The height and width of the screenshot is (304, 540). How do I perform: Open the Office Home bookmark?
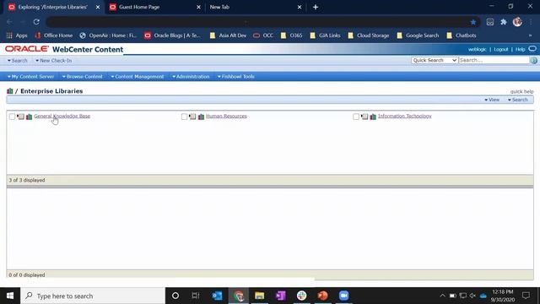coord(54,35)
